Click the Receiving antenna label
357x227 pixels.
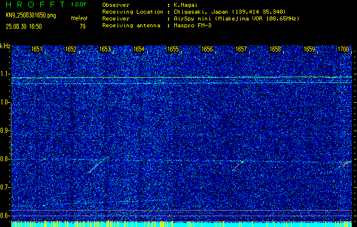coord(131,26)
